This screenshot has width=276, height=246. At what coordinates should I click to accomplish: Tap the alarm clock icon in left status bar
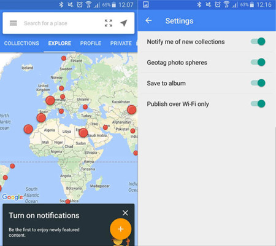click(80, 4)
